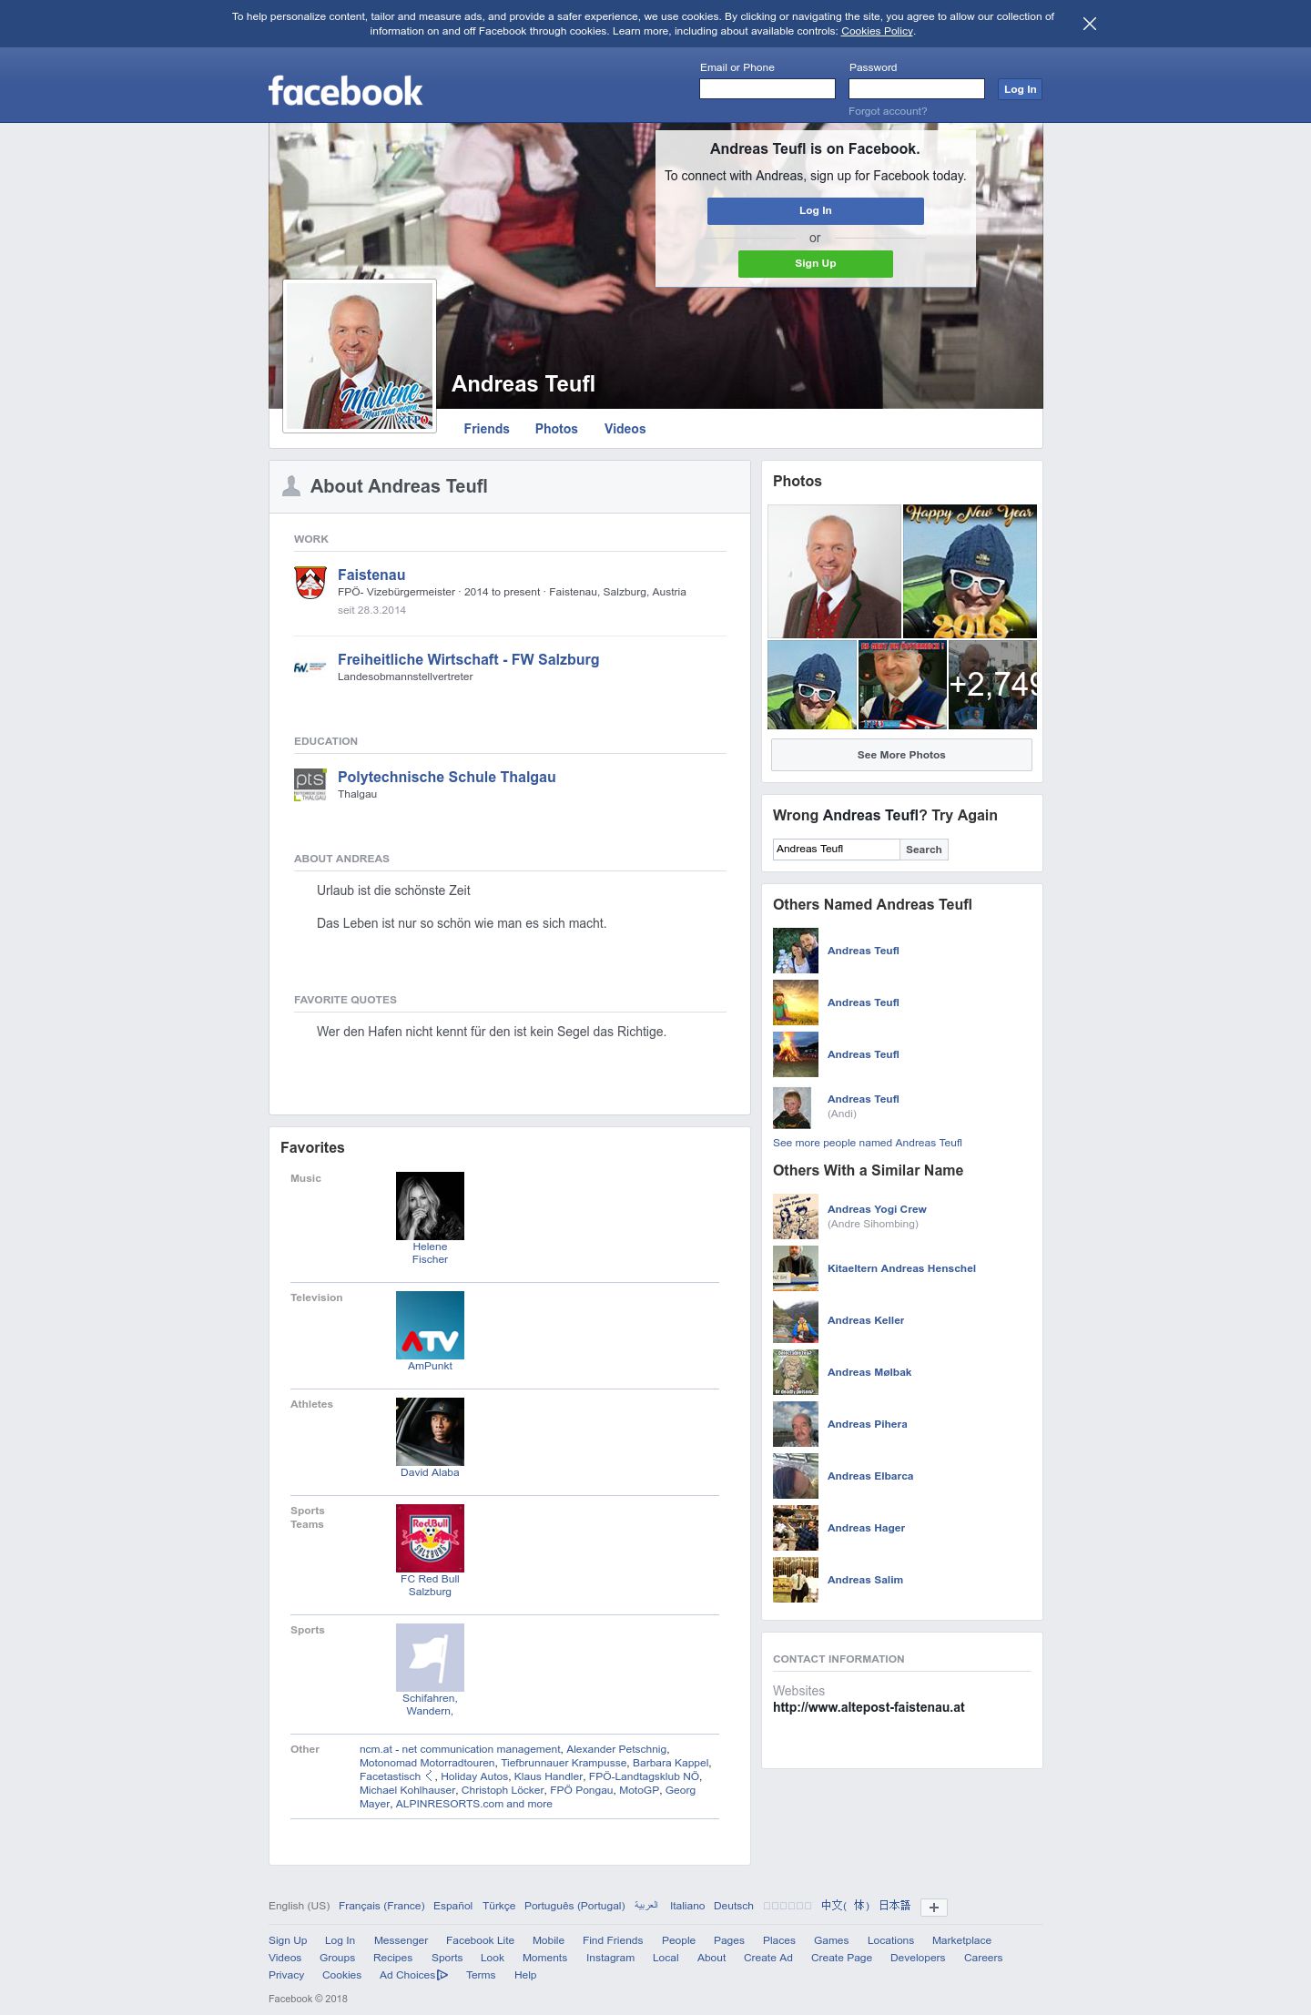Click the green Sign Up button
The height and width of the screenshot is (2015, 1311).
click(x=815, y=263)
